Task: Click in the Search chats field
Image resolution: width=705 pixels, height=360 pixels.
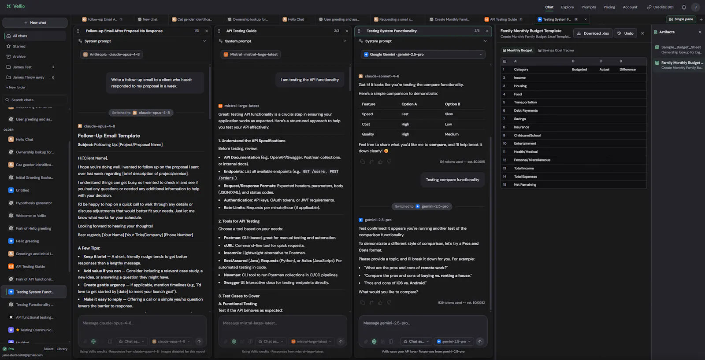Action: coord(35,100)
